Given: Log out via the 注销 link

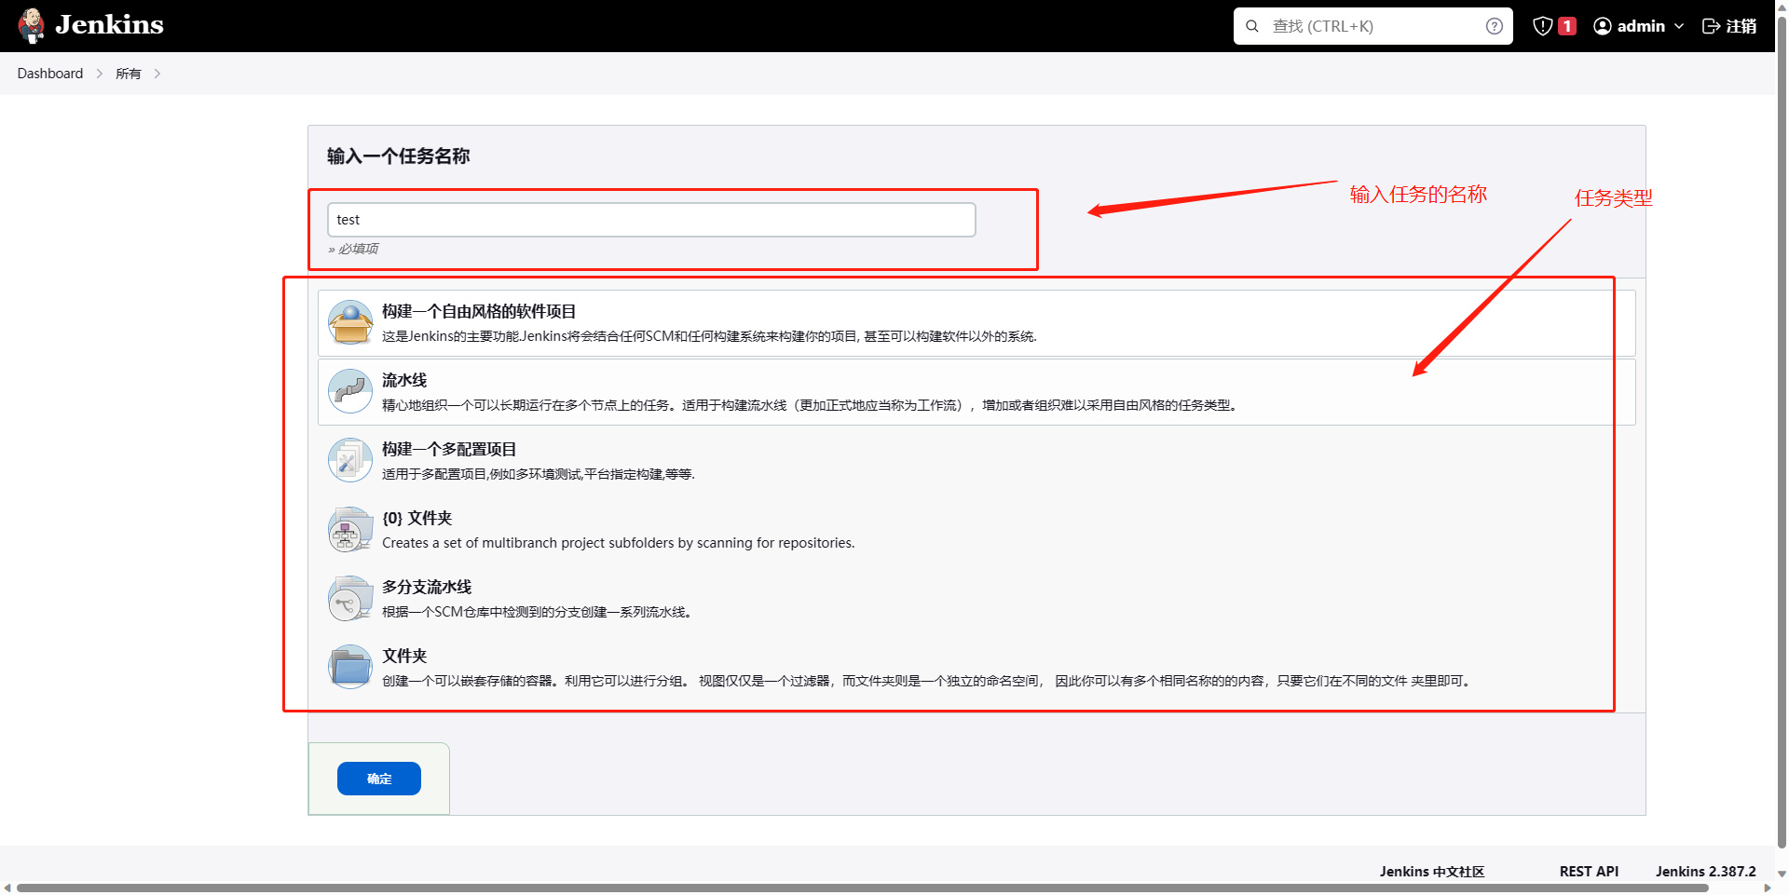Looking at the screenshot, I should pyautogui.click(x=1741, y=26).
